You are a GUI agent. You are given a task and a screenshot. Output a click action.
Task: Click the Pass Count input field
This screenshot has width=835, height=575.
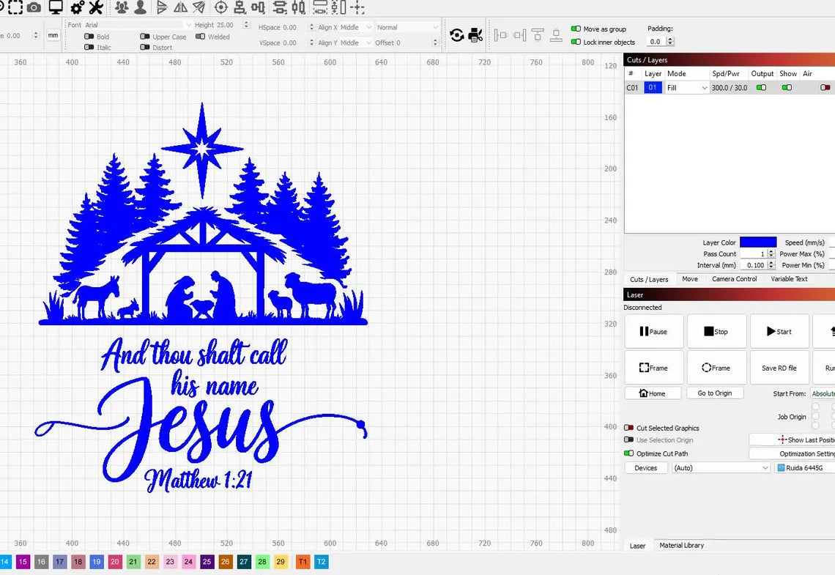coord(752,254)
